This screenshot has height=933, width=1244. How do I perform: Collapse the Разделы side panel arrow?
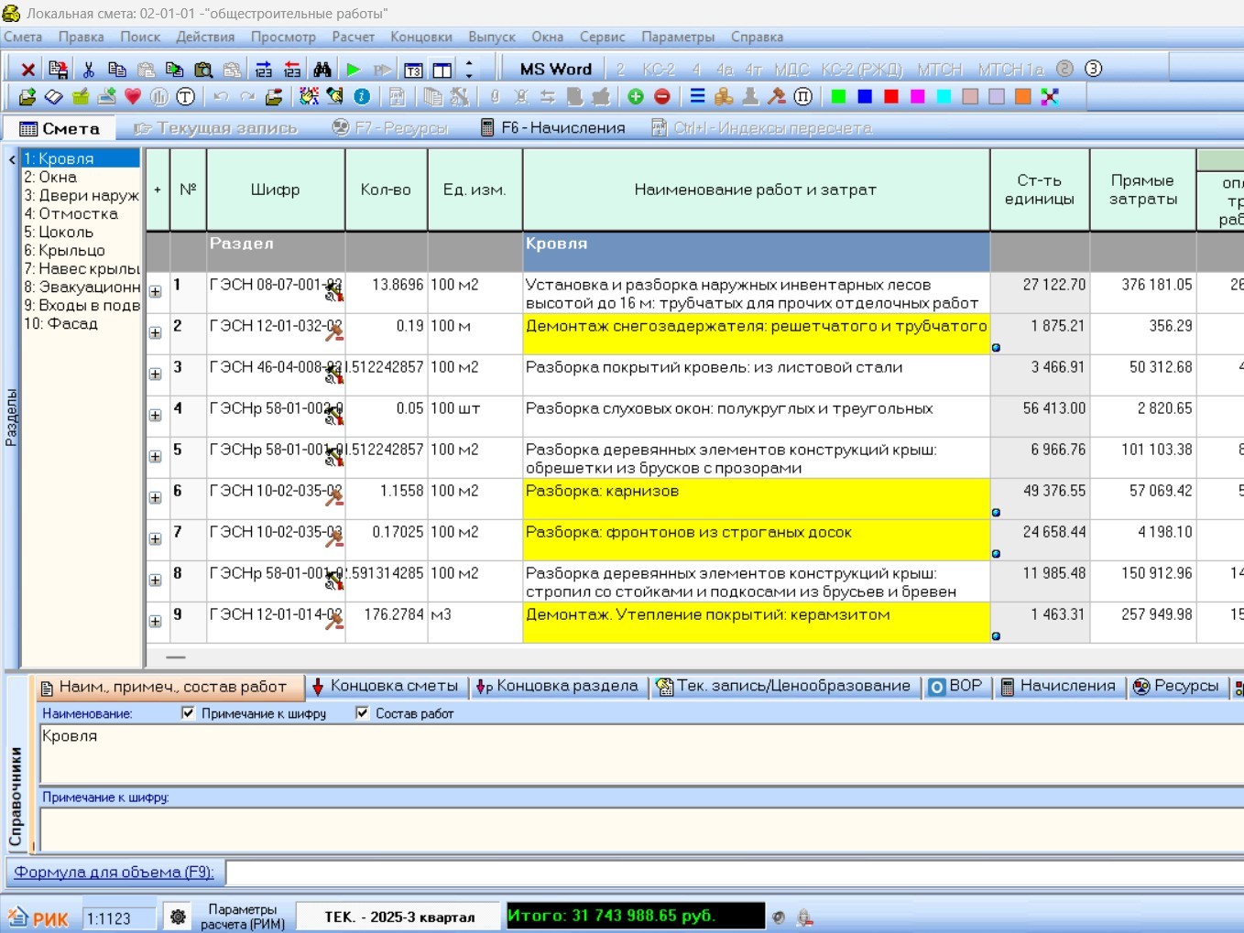[12, 160]
